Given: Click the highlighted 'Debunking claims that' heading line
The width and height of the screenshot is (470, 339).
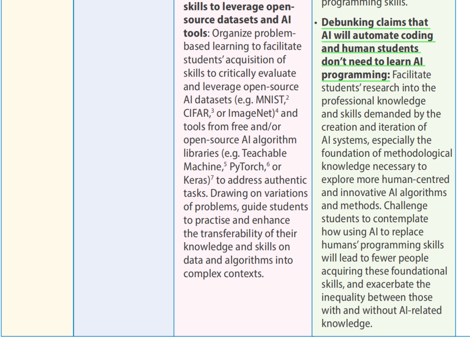Looking at the screenshot, I should pos(375,22).
